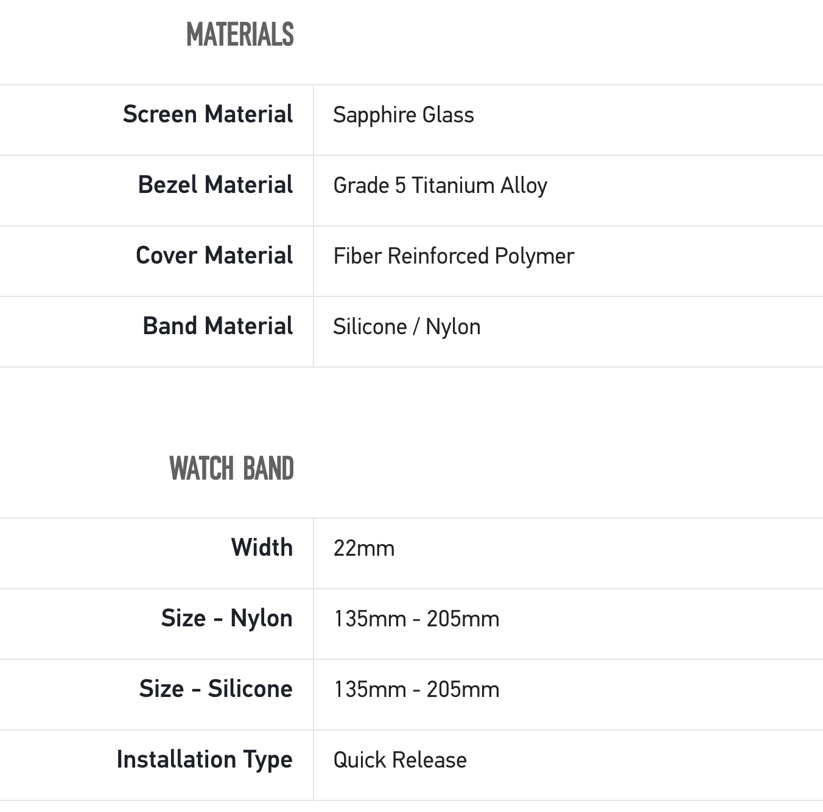Click the Size - Silicone label
The image size is (823, 812).
coord(215,689)
